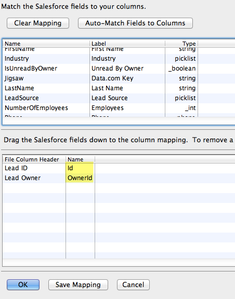Click string type in Jigsaw row
Viewport: 235px width, 299px height.
187,78
